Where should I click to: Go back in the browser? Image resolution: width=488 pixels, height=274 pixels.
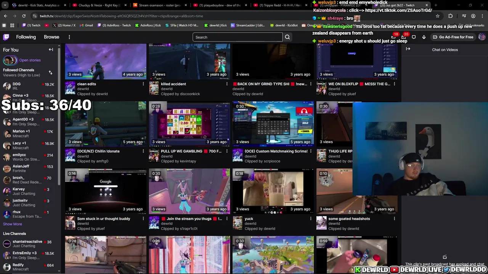point(5,16)
